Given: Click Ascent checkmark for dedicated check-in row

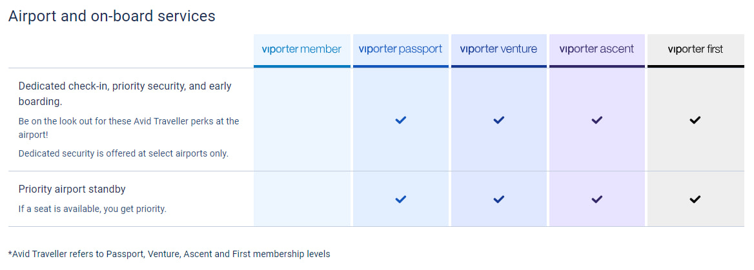Looking at the screenshot, I should pos(596,120).
